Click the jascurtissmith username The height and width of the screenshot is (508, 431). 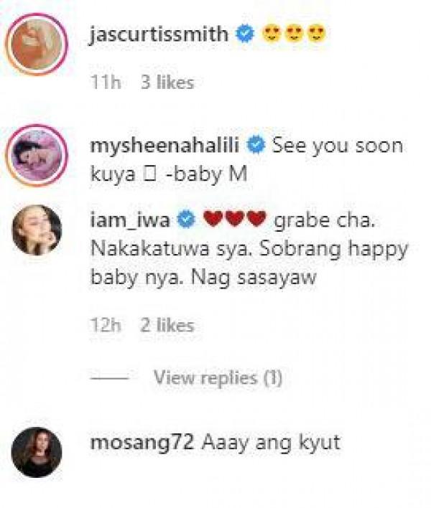[159, 34]
